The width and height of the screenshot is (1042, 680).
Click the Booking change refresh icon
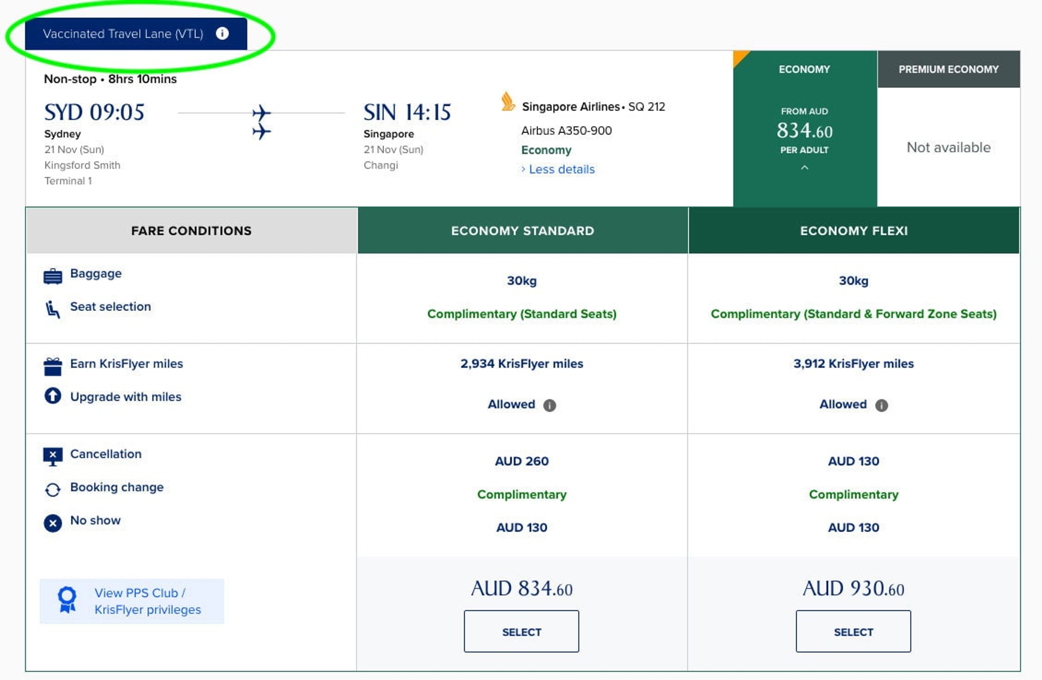pos(53,490)
